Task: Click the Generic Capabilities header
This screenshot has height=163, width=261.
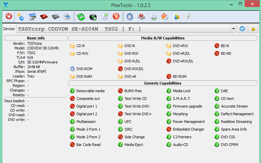Action: (163, 83)
